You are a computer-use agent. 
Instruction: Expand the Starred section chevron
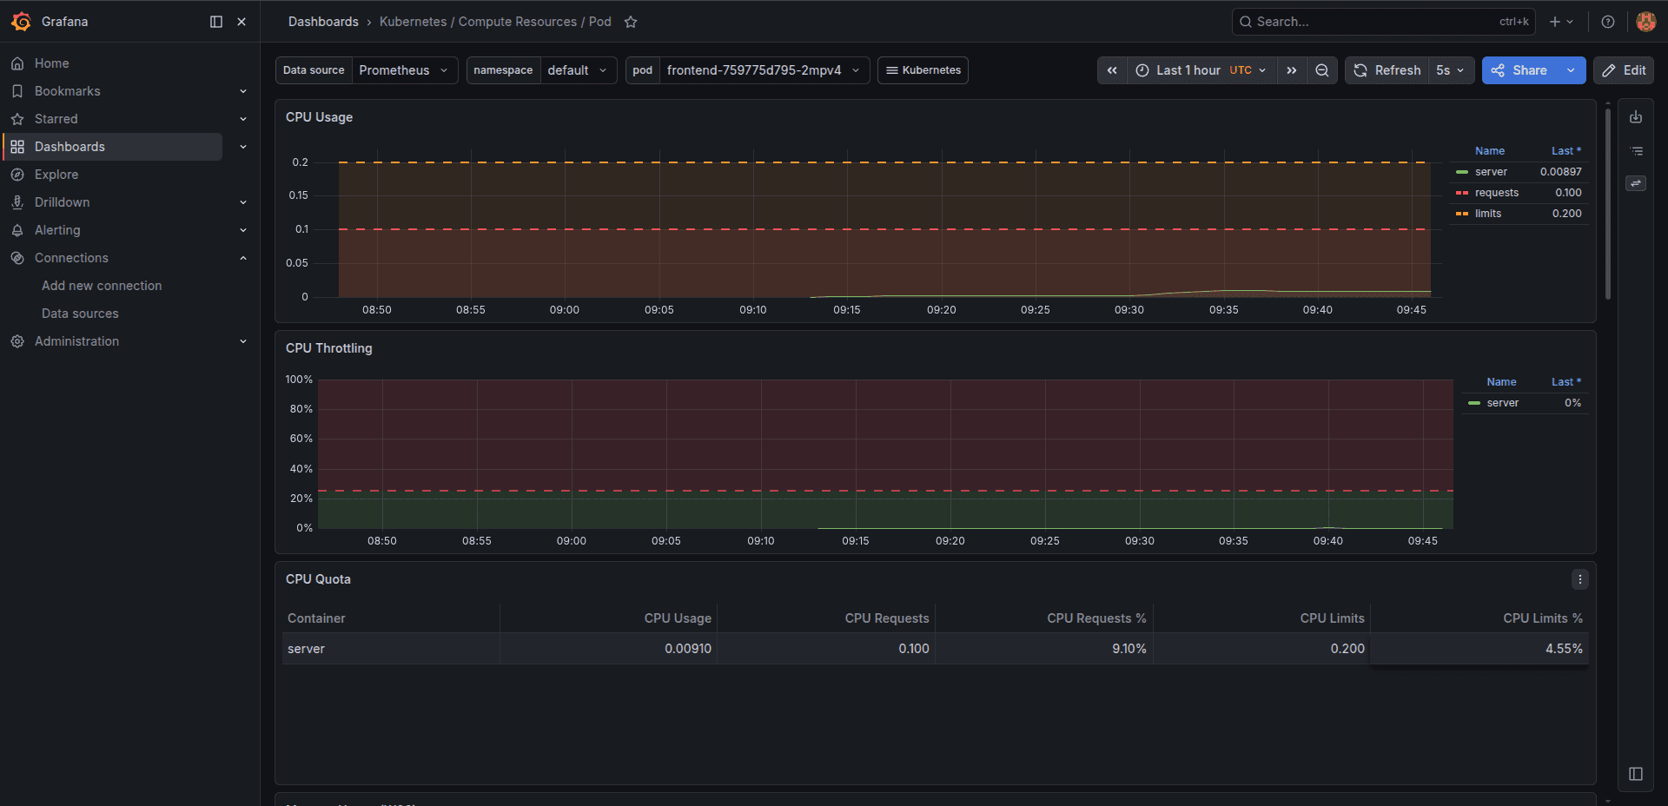tap(243, 119)
